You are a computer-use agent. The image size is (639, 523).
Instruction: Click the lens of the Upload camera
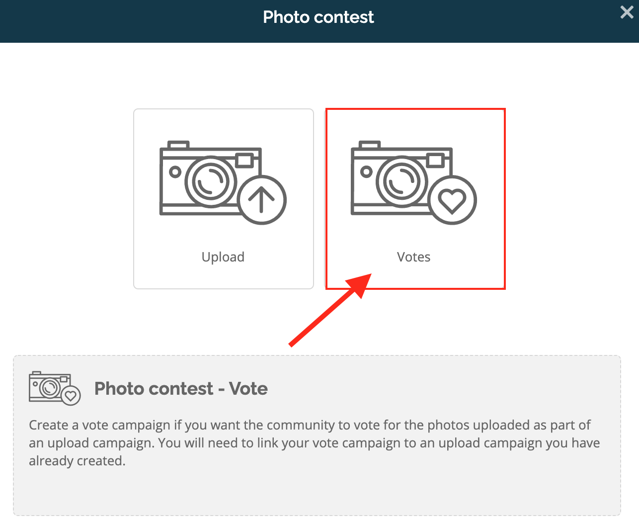click(211, 181)
